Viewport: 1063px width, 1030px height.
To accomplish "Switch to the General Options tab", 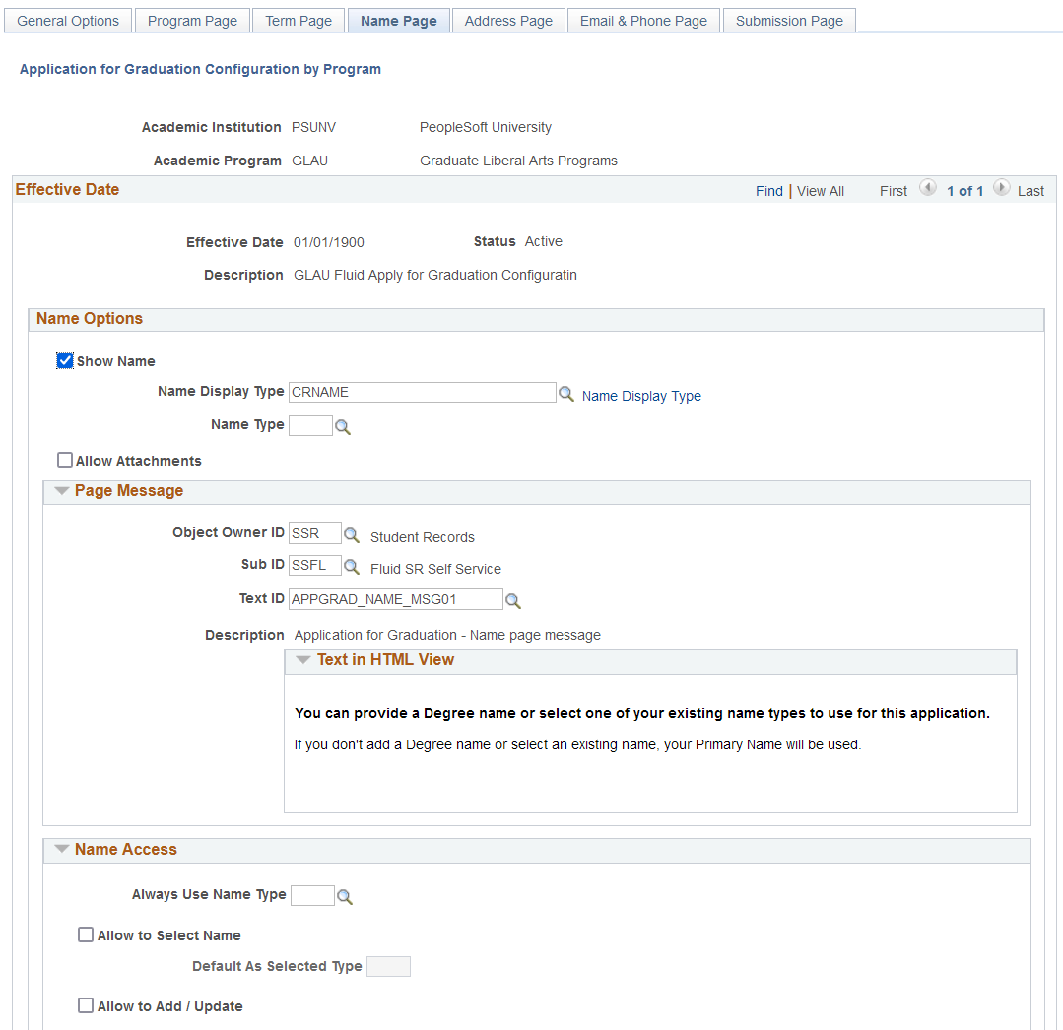I will (68, 21).
